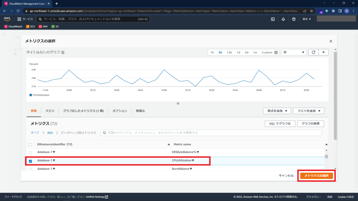358x201 pixels.
Task: Open the AWS services grid menu
Action: click(x=19, y=19)
